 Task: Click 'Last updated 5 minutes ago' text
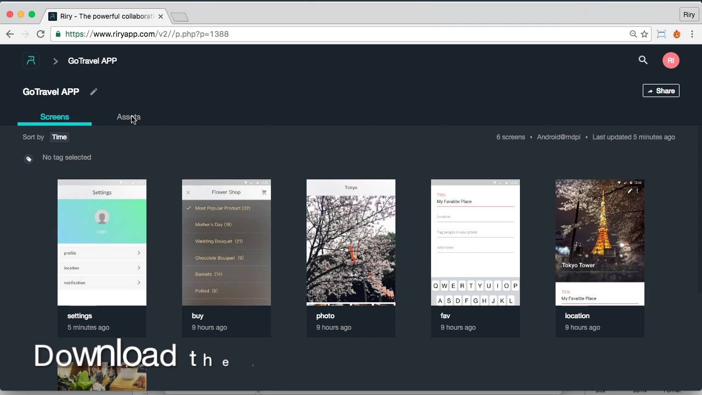coord(633,137)
